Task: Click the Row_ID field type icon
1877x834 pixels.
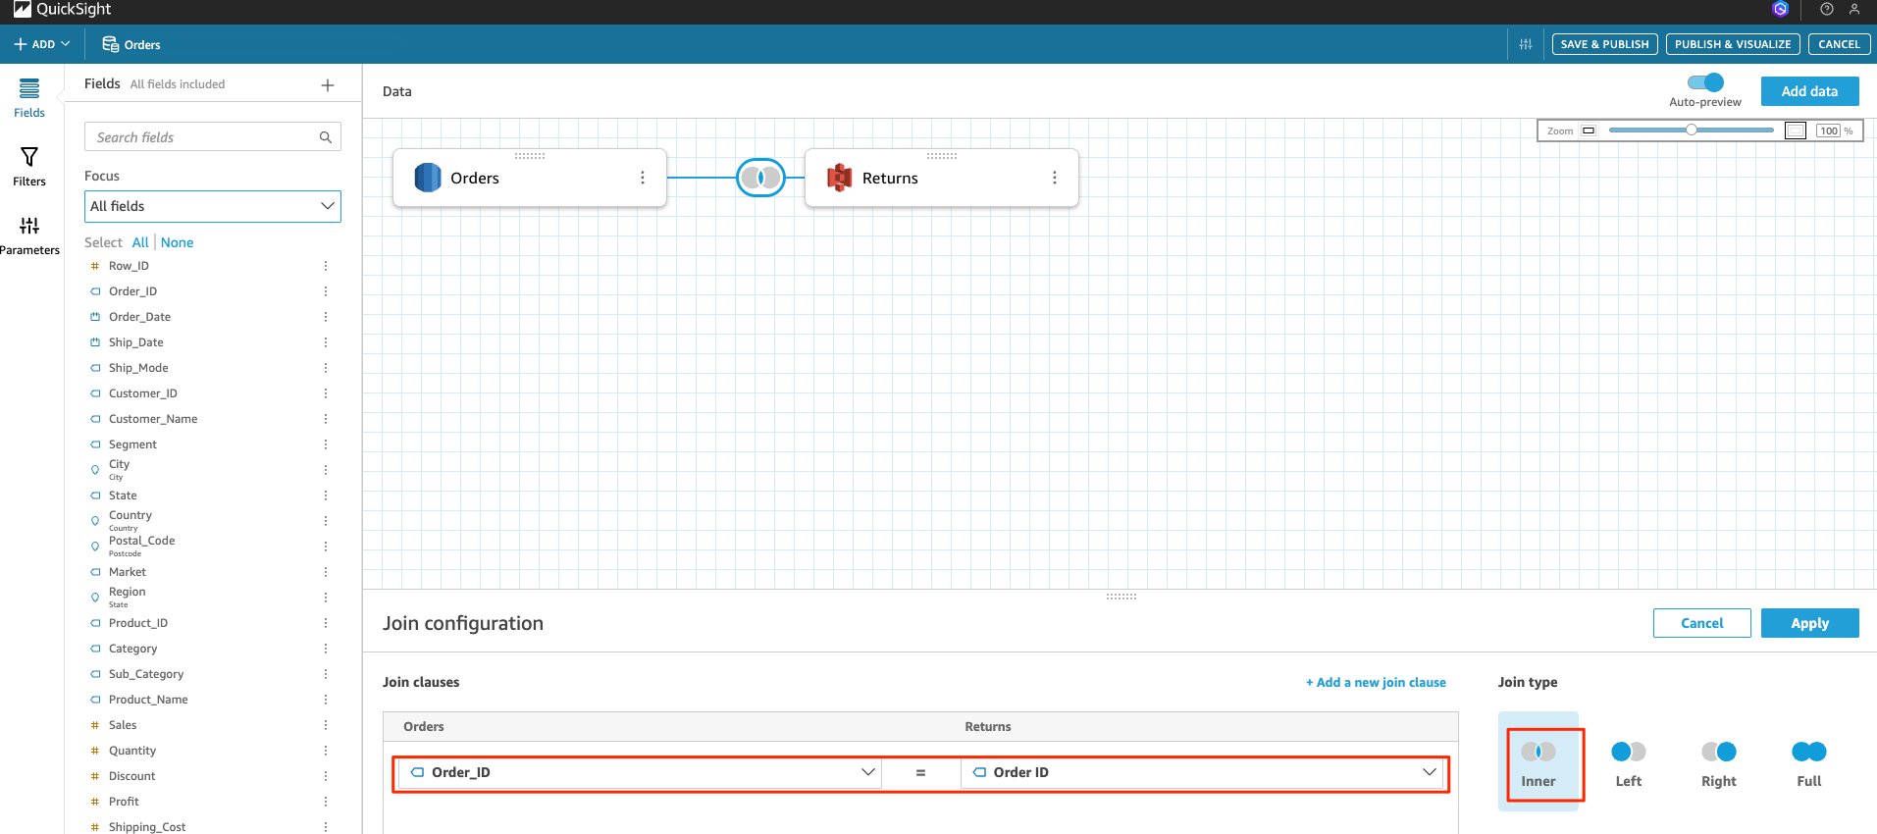Action: pyautogui.click(x=95, y=266)
